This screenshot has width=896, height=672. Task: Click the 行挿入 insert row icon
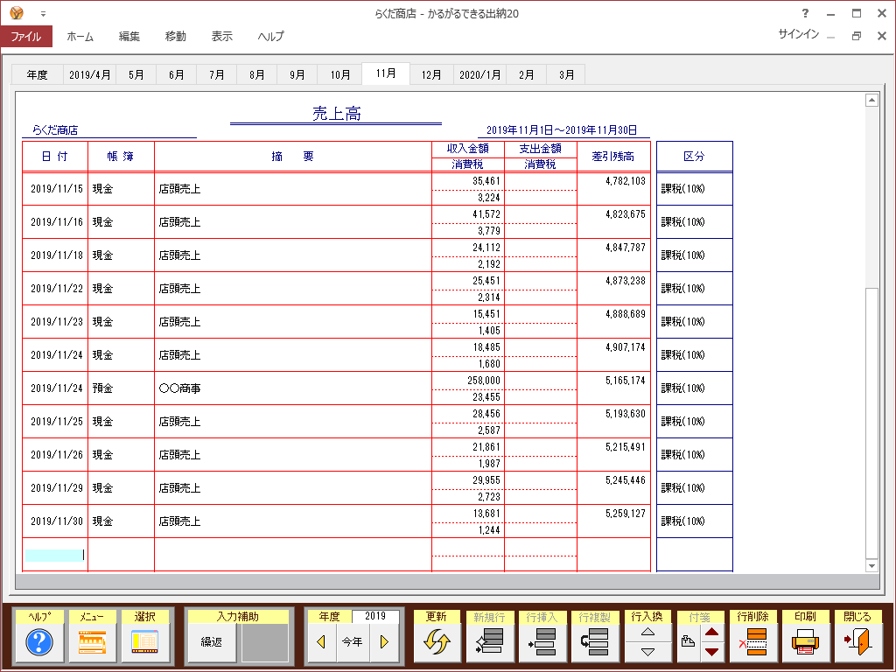coord(542,642)
